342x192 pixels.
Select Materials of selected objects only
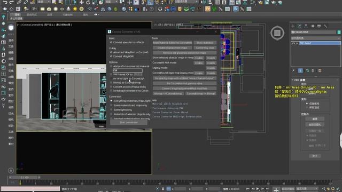click(x=111, y=114)
